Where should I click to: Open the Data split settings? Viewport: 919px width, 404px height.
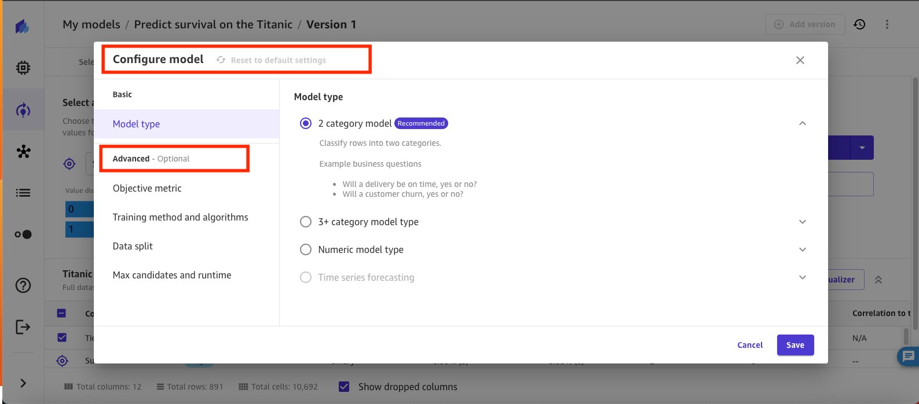point(133,246)
